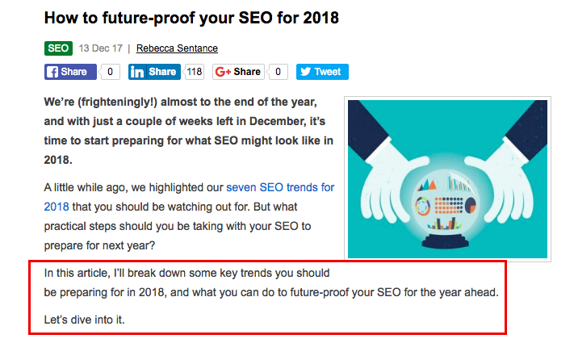Open the green SEO category tag
This screenshot has height=343, width=574.
59,48
